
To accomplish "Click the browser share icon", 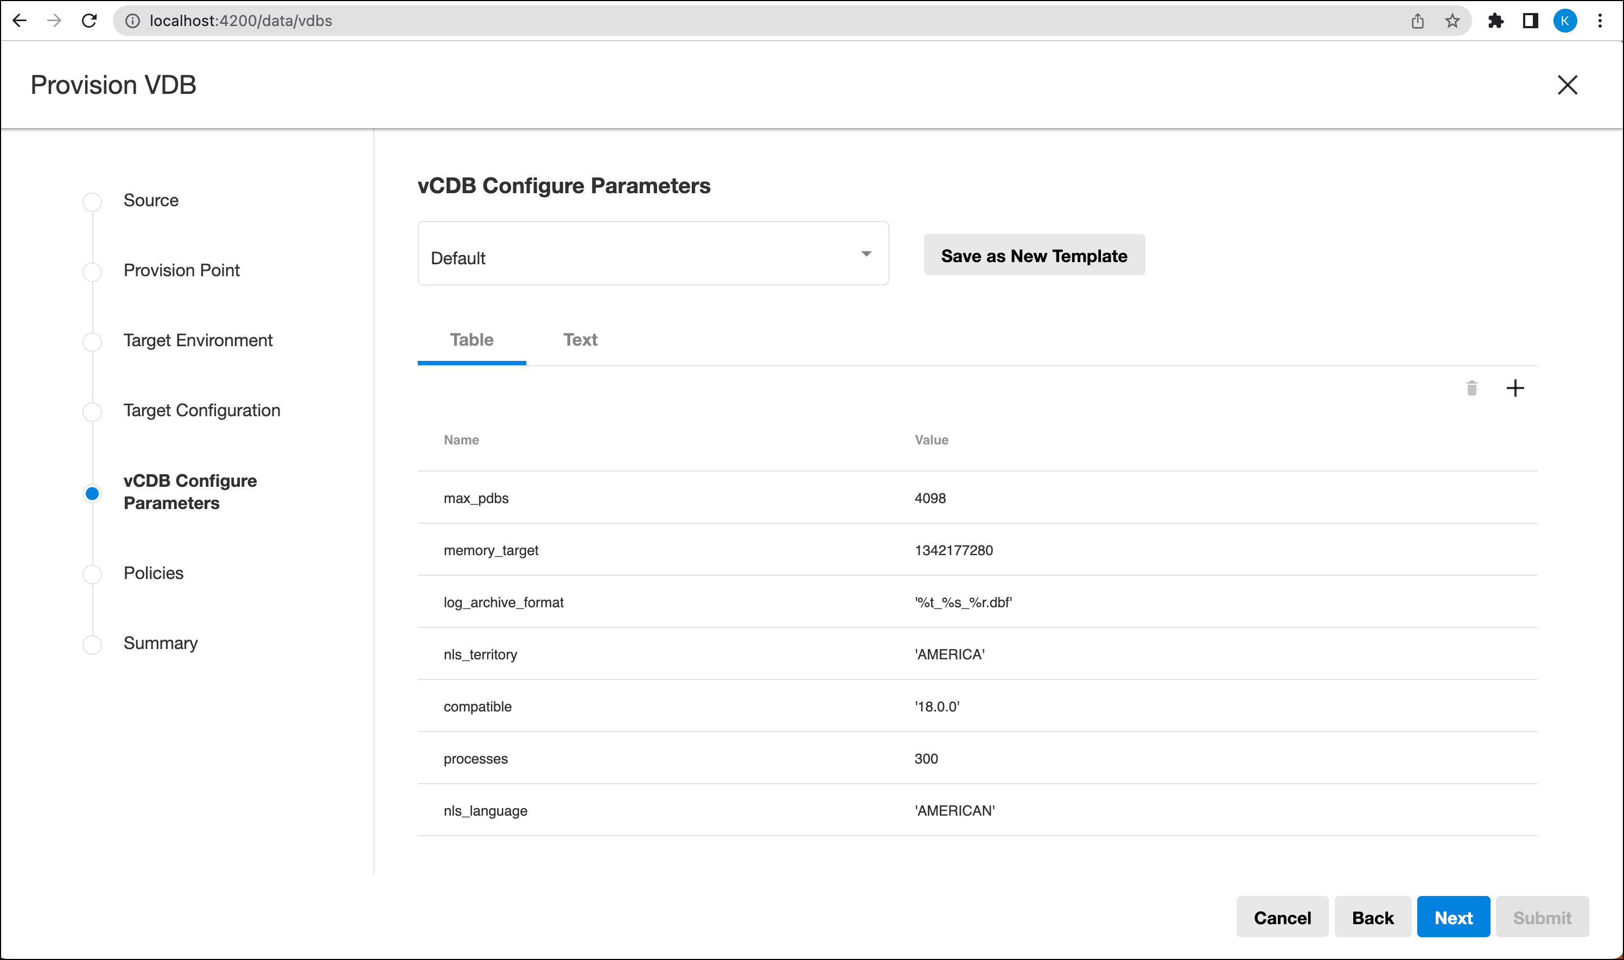I will 1417,21.
